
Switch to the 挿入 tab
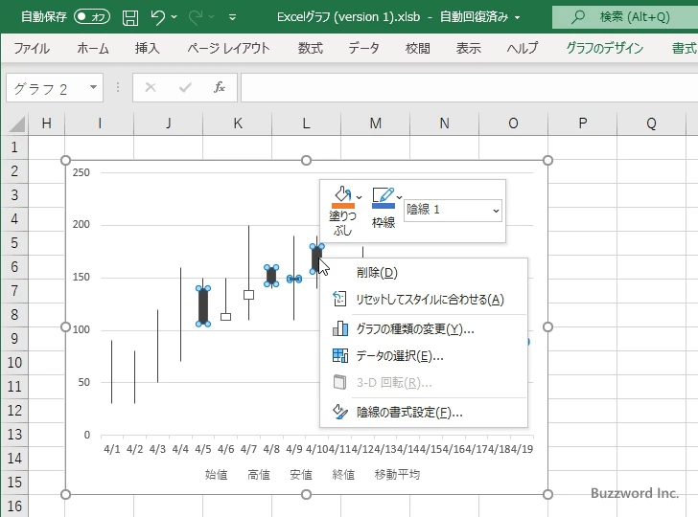[x=148, y=48]
